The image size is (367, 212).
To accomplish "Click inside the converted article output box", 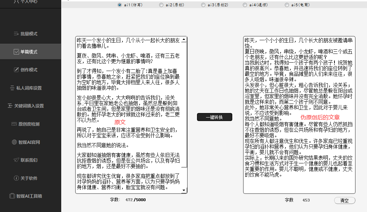I will [299, 115].
